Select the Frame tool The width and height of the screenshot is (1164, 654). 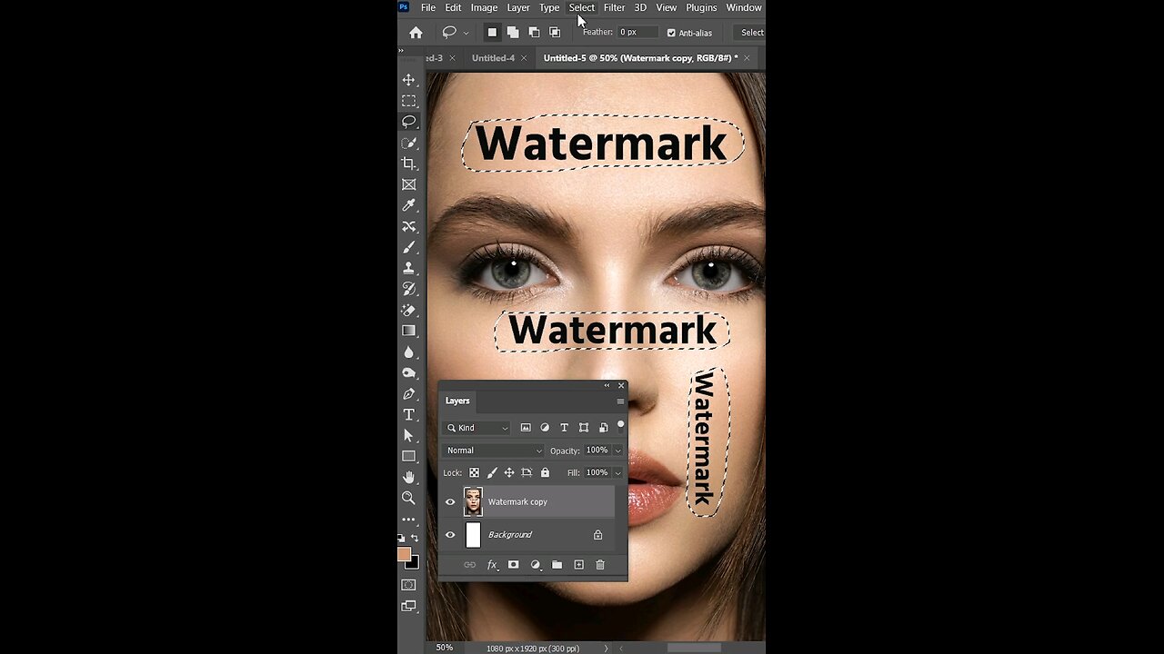pyautogui.click(x=409, y=184)
